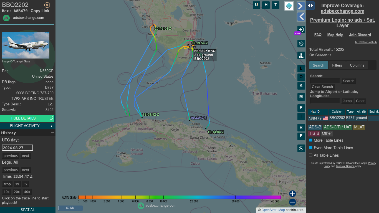Toggle More Table Lines checkbox
This screenshot has height=213, width=379.
point(311,140)
